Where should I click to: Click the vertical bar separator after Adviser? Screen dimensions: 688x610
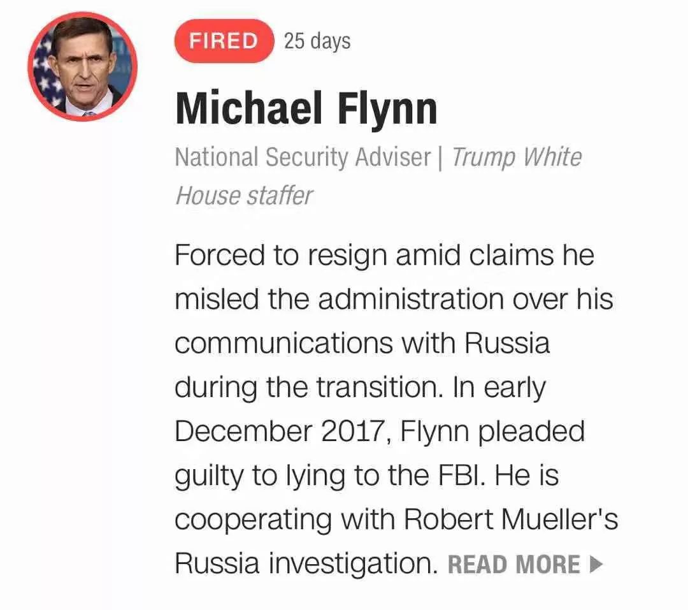441,157
